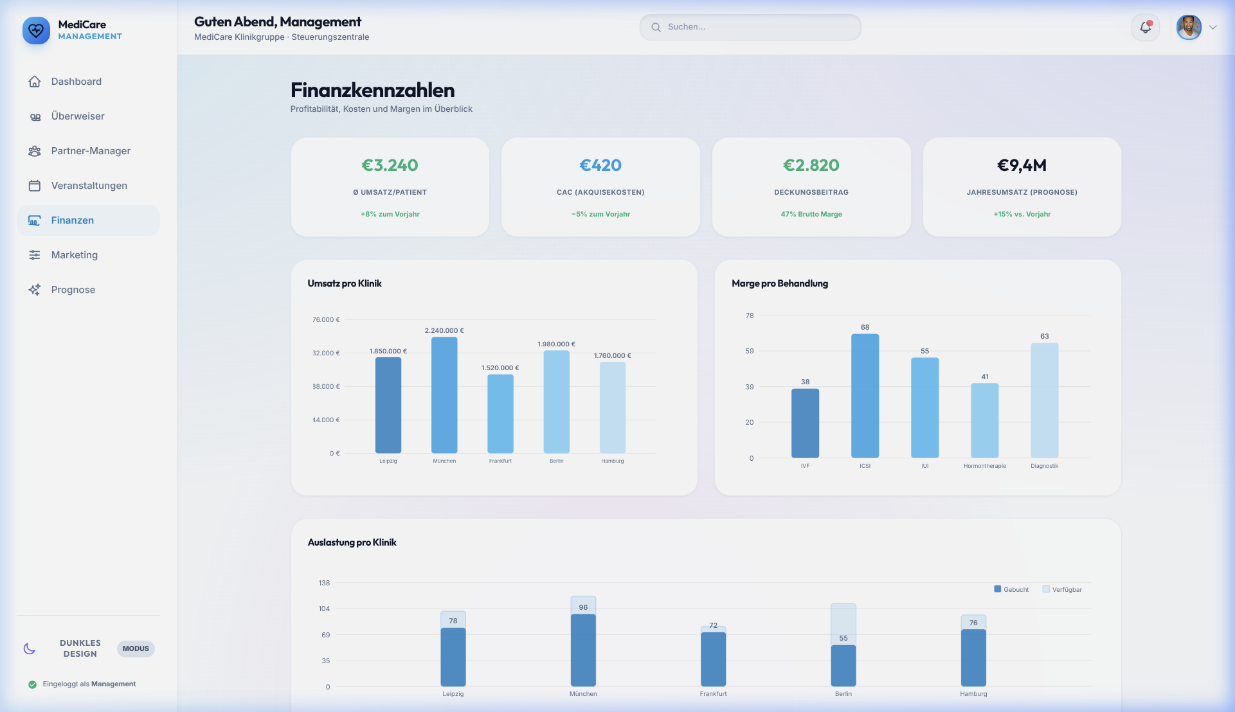
Task: Click the Finanzkennzahlen page heading
Action: [373, 90]
